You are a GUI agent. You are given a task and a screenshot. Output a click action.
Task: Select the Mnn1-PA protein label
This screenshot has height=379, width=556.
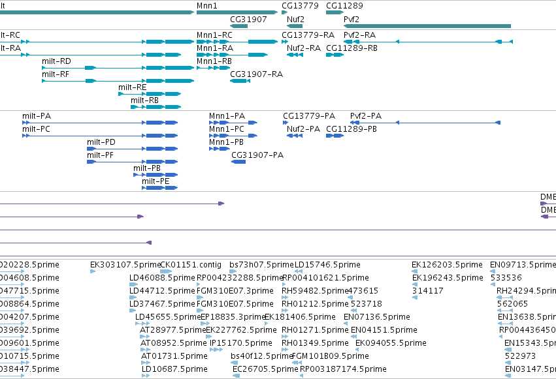(227, 116)
